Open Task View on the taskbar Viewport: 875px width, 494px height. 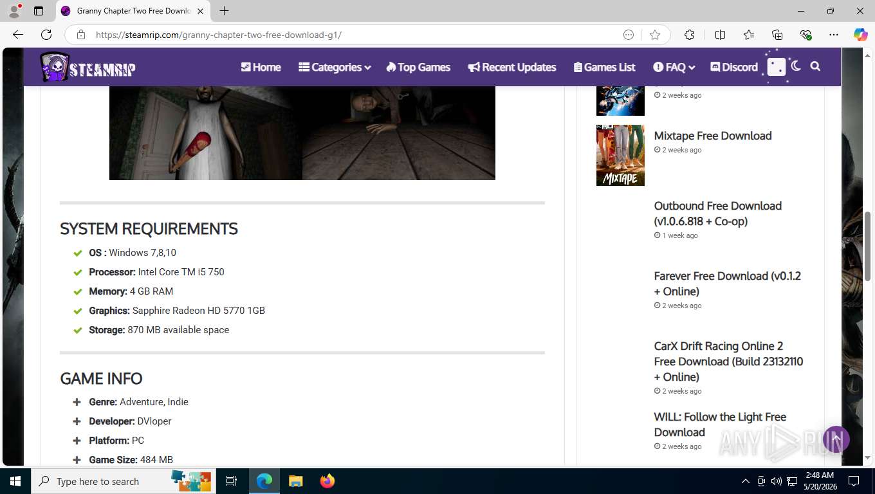point(232,481)
